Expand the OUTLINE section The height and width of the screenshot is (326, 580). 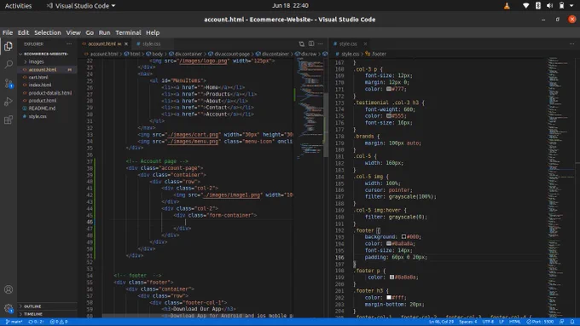(32, 306)
